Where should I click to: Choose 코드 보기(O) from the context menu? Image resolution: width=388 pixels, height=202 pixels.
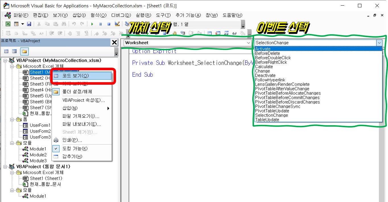tap(82, 76)
